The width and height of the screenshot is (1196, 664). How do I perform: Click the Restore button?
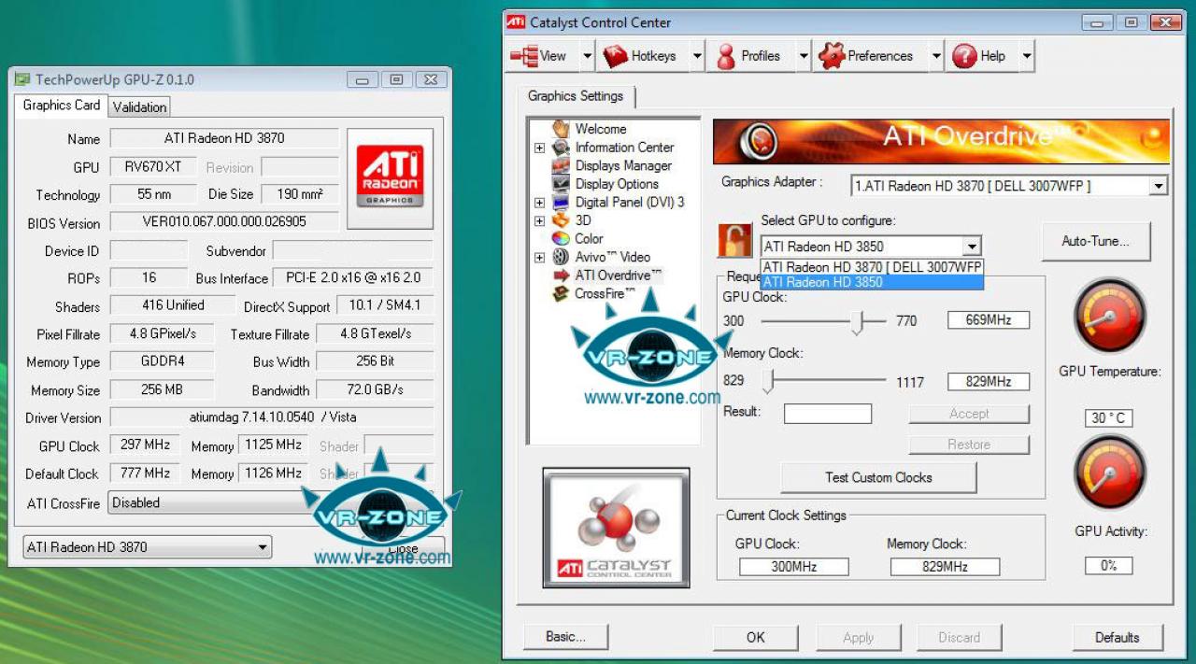(x=969, y=445)
